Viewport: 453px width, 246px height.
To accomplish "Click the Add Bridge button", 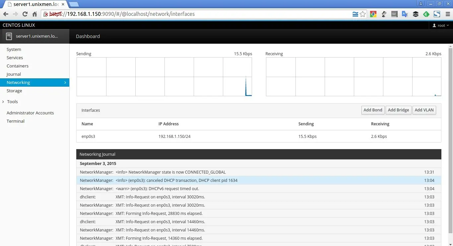I will tap(398, 110).
